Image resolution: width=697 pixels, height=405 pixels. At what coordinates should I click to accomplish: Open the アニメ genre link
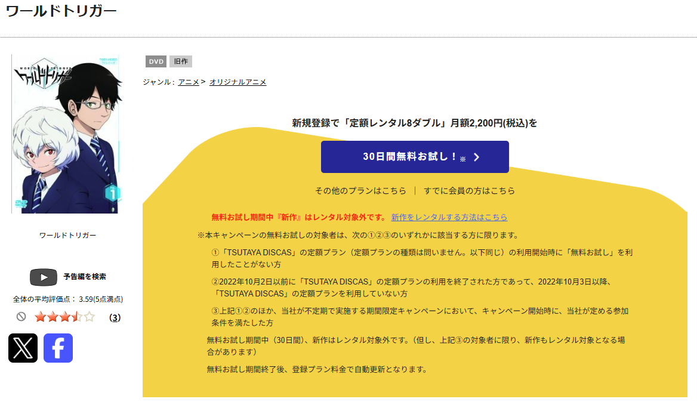(x=189, y=82)
